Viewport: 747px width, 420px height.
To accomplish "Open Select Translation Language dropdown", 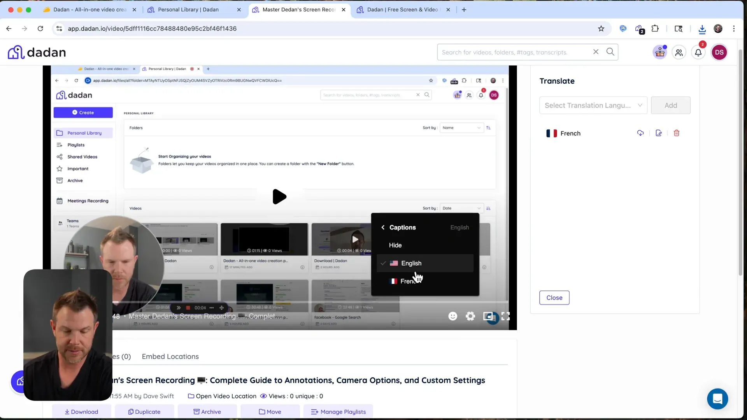I will pos(593,105).
